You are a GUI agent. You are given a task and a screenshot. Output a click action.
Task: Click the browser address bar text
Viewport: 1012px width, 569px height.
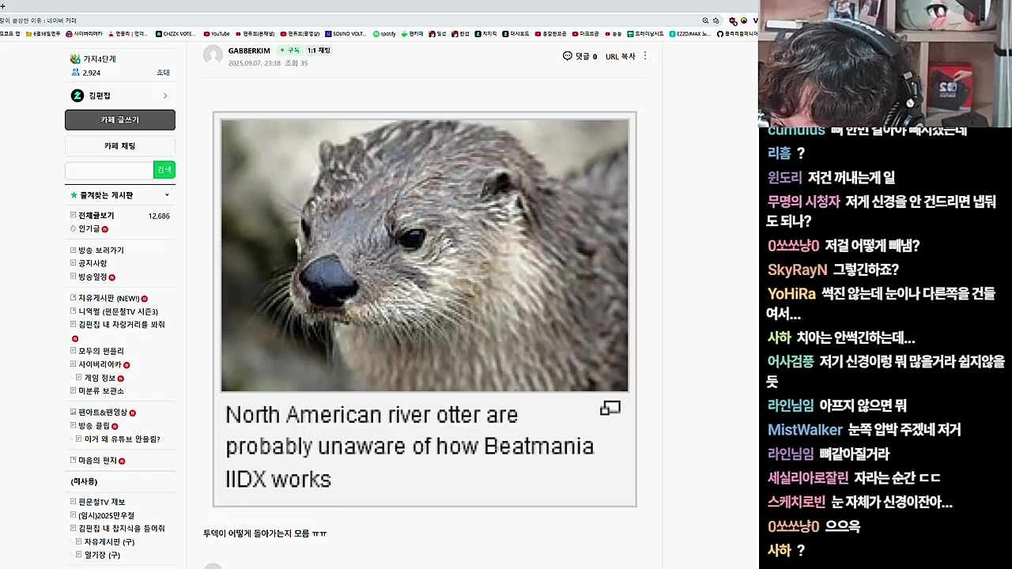click(x=38, y=21)
